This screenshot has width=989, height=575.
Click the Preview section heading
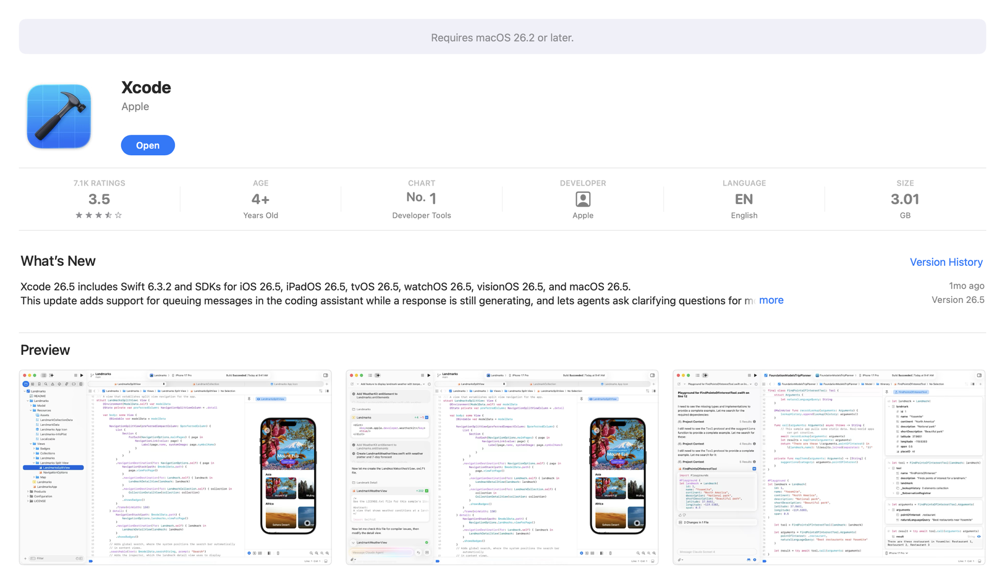click(x=45, y=350)
